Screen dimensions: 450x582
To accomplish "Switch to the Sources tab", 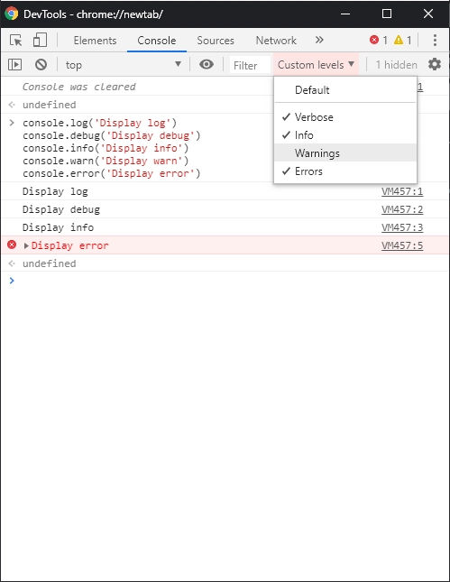I will coord(216,40).
